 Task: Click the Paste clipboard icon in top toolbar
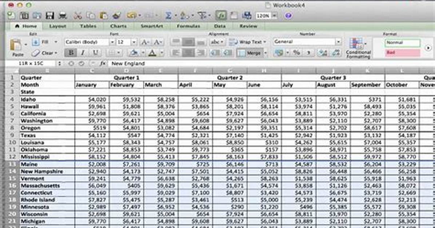(x=104, y=16)
